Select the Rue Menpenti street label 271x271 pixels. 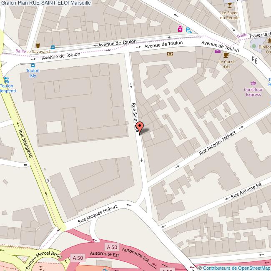click(25, 143)
